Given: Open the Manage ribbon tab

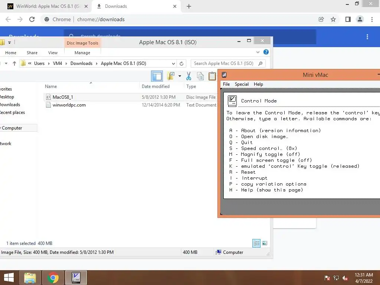Looking at the screenshot, I should coord(82,53).
